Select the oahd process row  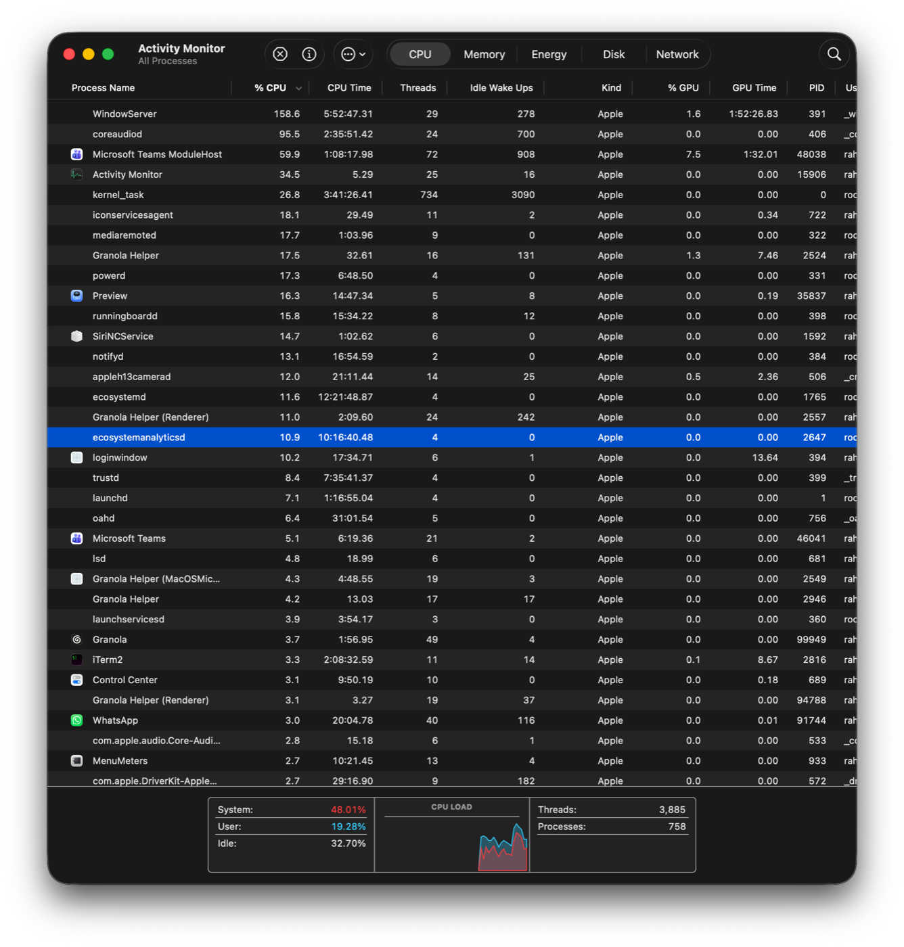pyautogui.click(x=452, y=518)
